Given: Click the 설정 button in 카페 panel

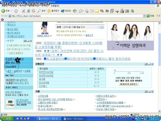Looking at the screenshot, I should (146, 92).
